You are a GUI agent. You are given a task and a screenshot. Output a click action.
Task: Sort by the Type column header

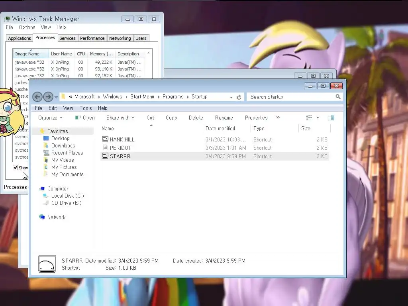click(x=275, y=128)
